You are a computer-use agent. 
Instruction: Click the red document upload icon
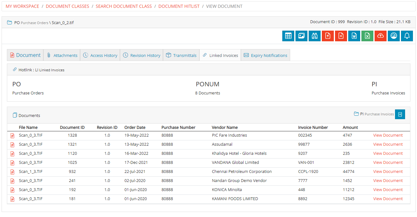[328, 36]
